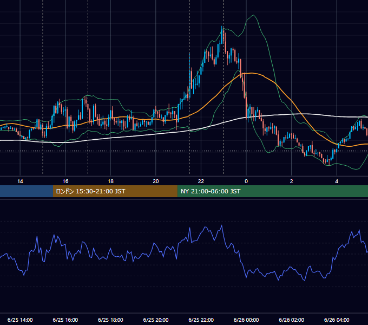Click the 6/25 14:00 time label
Viewport: 368px width, 325px height.
coord(20,320)
